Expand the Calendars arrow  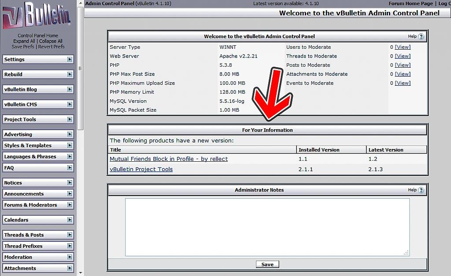70,219
